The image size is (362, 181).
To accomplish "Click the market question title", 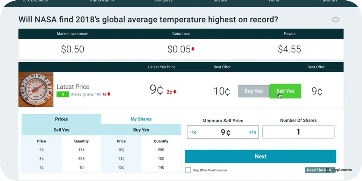I will [148, 20].
